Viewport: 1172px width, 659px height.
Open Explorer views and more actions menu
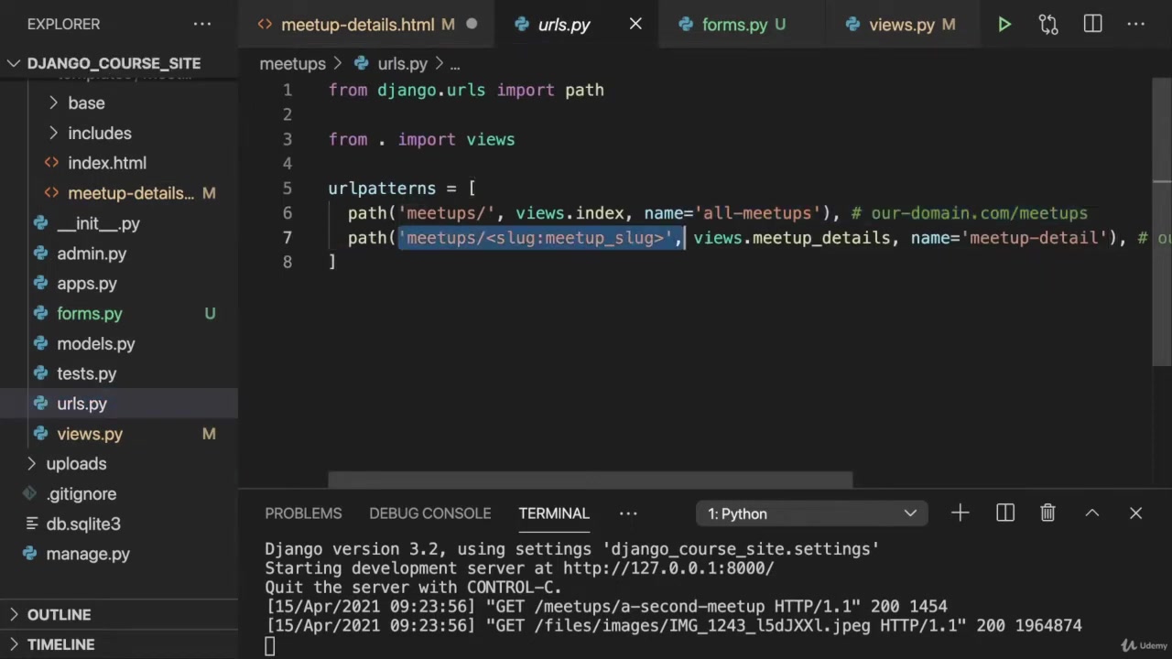202,25
